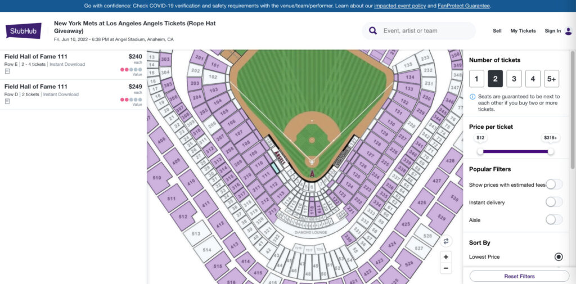576x284 pixels.
Task: Open My Tickets page
Action: coord(523,31)
